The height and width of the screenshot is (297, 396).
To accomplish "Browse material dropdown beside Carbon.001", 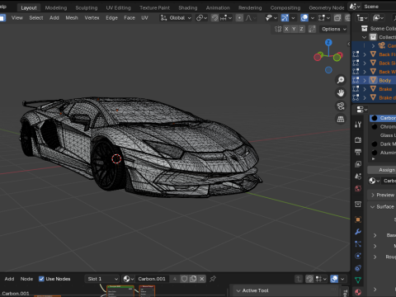I will pos(129,279).
